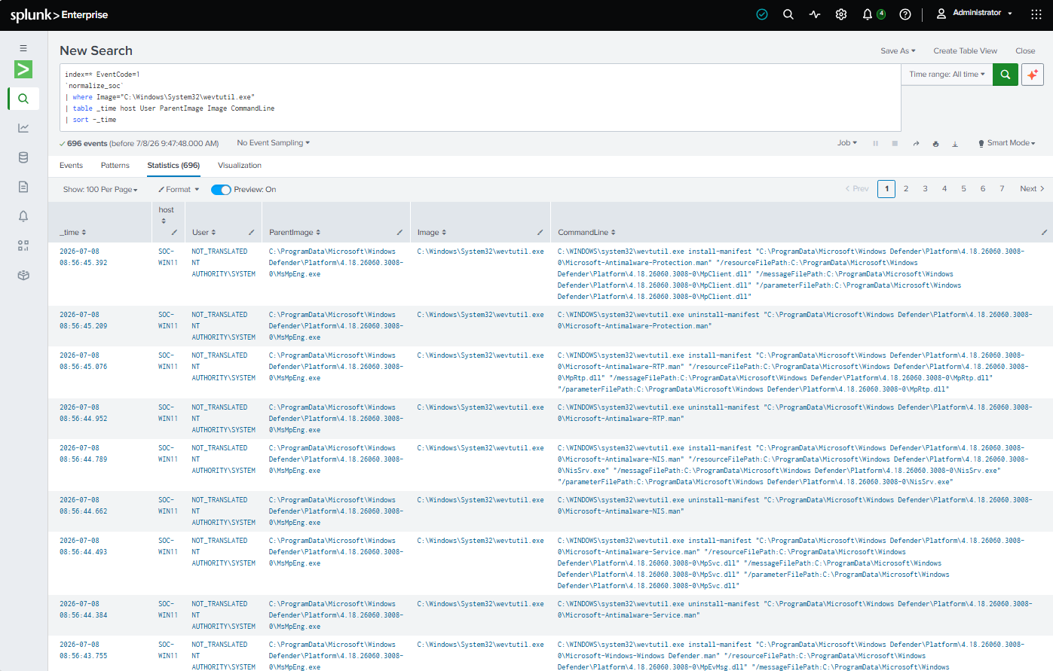
Task: Open the apps grid icon in top bar
Action: [x=1036, y=14]
